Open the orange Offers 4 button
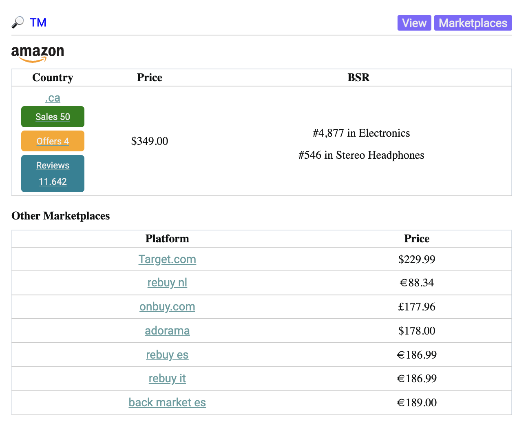This screenshot has height=421, width=517. [x=53, y=141]
